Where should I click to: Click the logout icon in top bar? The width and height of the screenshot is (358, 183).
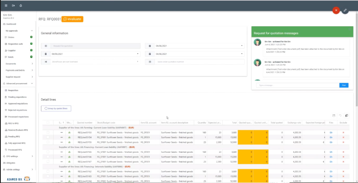(13, 6)
